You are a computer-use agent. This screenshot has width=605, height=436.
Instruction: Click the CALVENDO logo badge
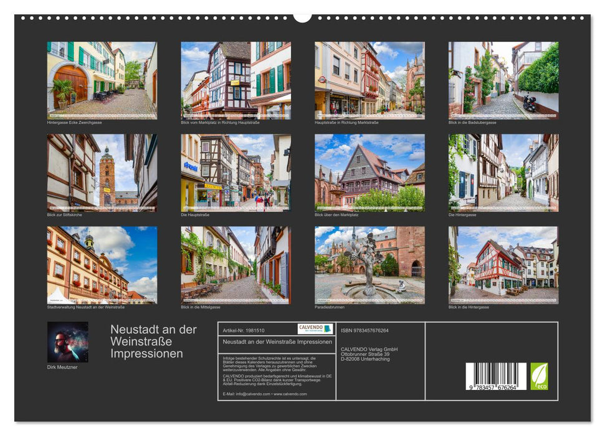315,329
